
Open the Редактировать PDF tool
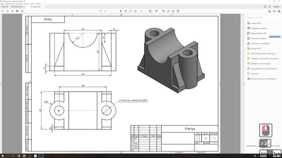tap(256, 33)
